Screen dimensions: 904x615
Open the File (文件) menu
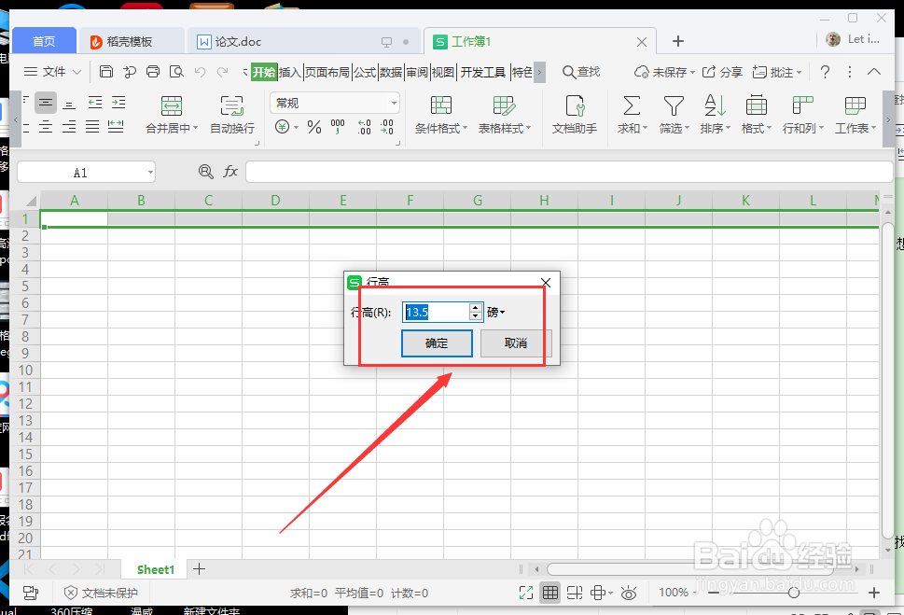[52, 72]
